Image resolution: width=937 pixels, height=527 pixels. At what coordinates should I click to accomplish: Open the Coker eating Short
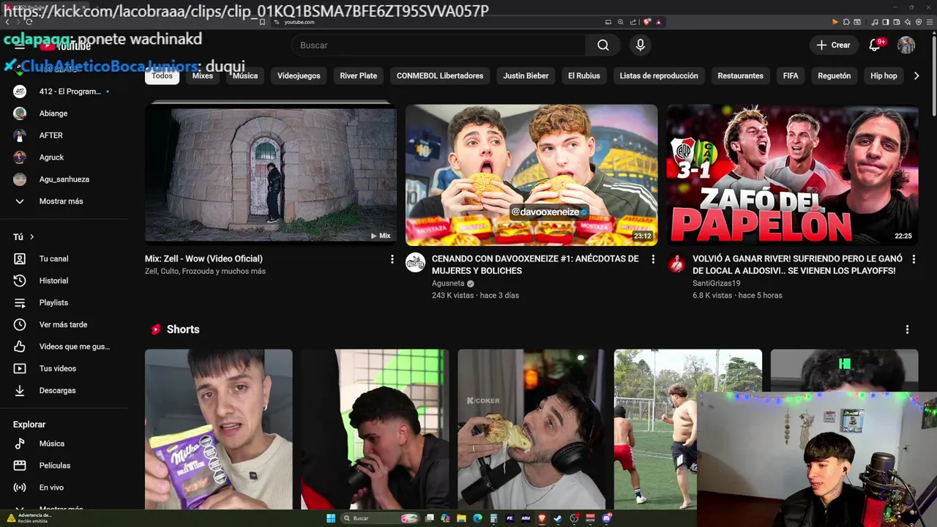531,430
